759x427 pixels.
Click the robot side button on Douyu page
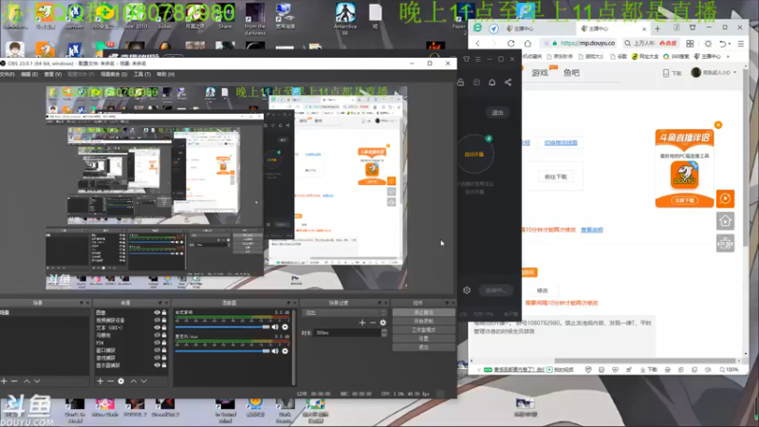click(725, 244)
